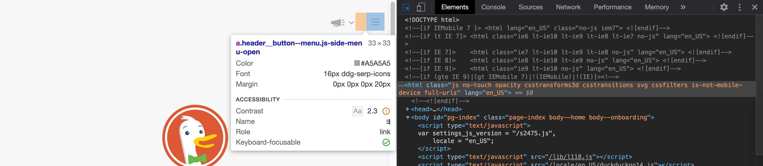Click the megaphone announcement icon
Screen dimensions: 763x166
(338, 22)
